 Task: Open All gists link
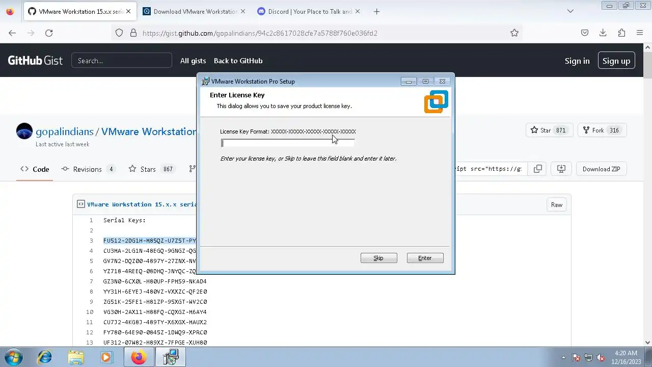[193, 61]
